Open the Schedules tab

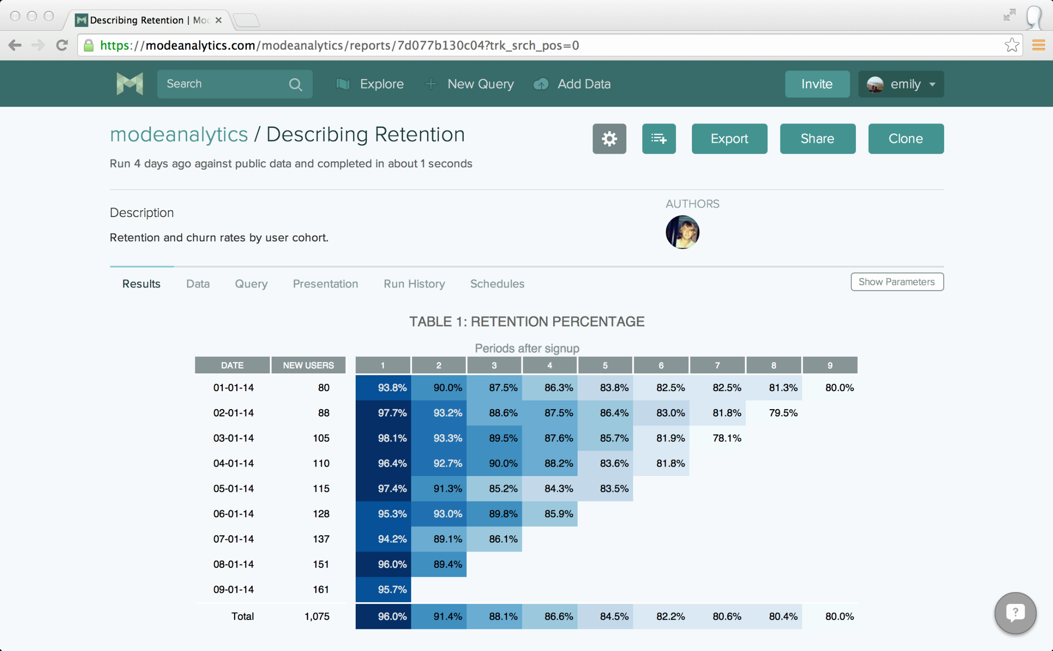[x=497, y=284]
